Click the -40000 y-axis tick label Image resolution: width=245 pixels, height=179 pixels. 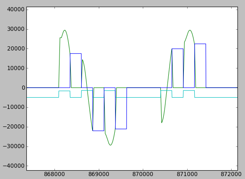[14, 166]
